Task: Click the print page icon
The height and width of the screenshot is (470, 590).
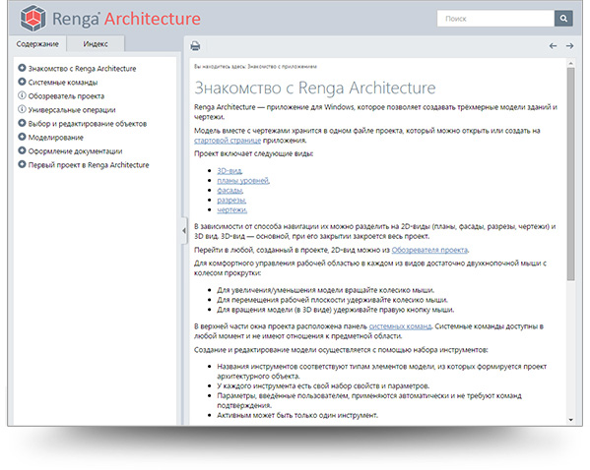Action: coord(195,46)
